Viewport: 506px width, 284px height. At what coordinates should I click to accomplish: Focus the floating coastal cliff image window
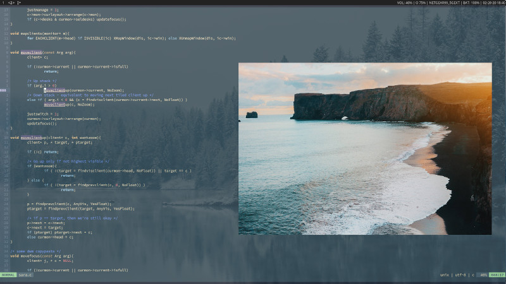click(364, 148)
